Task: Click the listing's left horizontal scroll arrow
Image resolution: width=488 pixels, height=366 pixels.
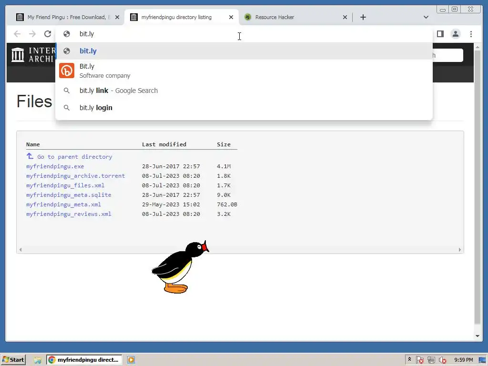Action: click(x=20, y=250)
